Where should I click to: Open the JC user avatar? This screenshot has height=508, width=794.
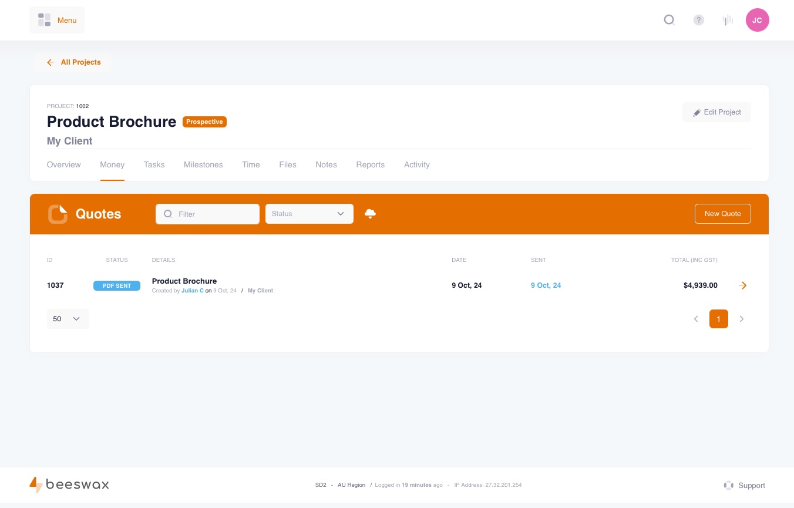click(757, 20)
